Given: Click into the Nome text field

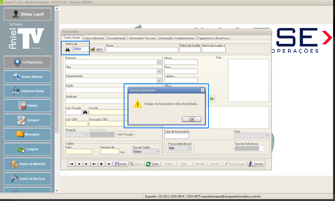Looking at the screenshot, I should 142,50.
